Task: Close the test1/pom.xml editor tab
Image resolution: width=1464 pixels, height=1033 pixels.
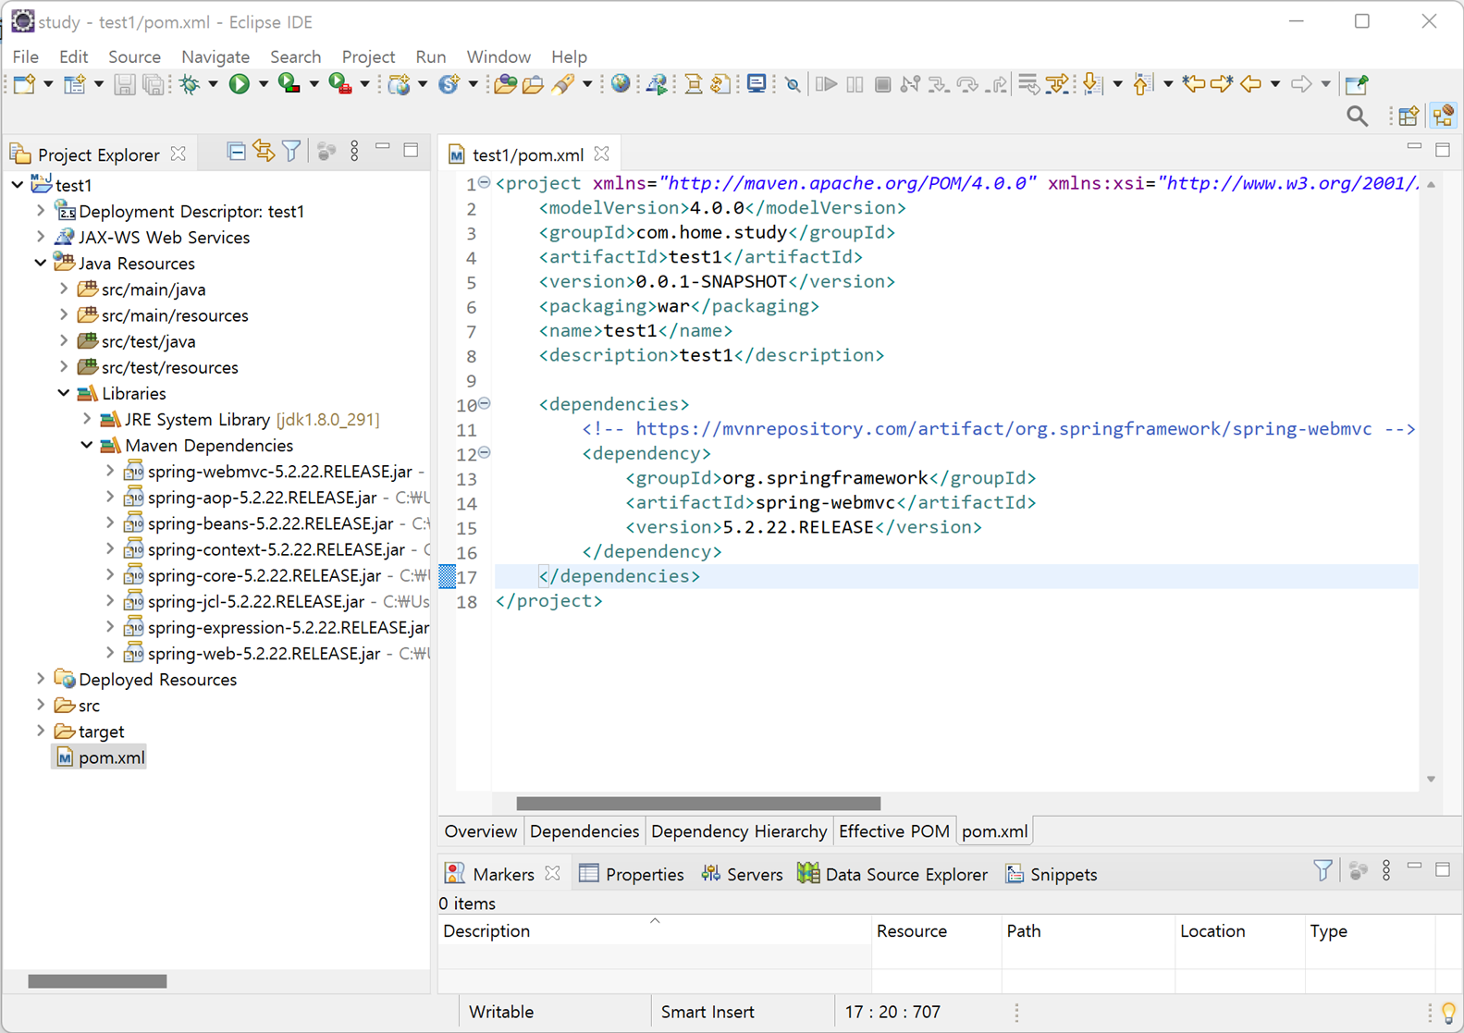Action: tap(602, 154)
